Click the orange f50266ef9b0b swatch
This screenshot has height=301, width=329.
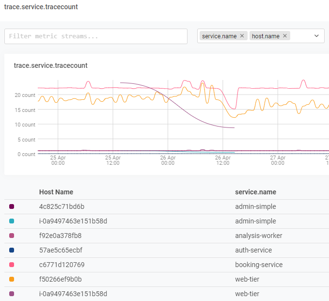12,279
